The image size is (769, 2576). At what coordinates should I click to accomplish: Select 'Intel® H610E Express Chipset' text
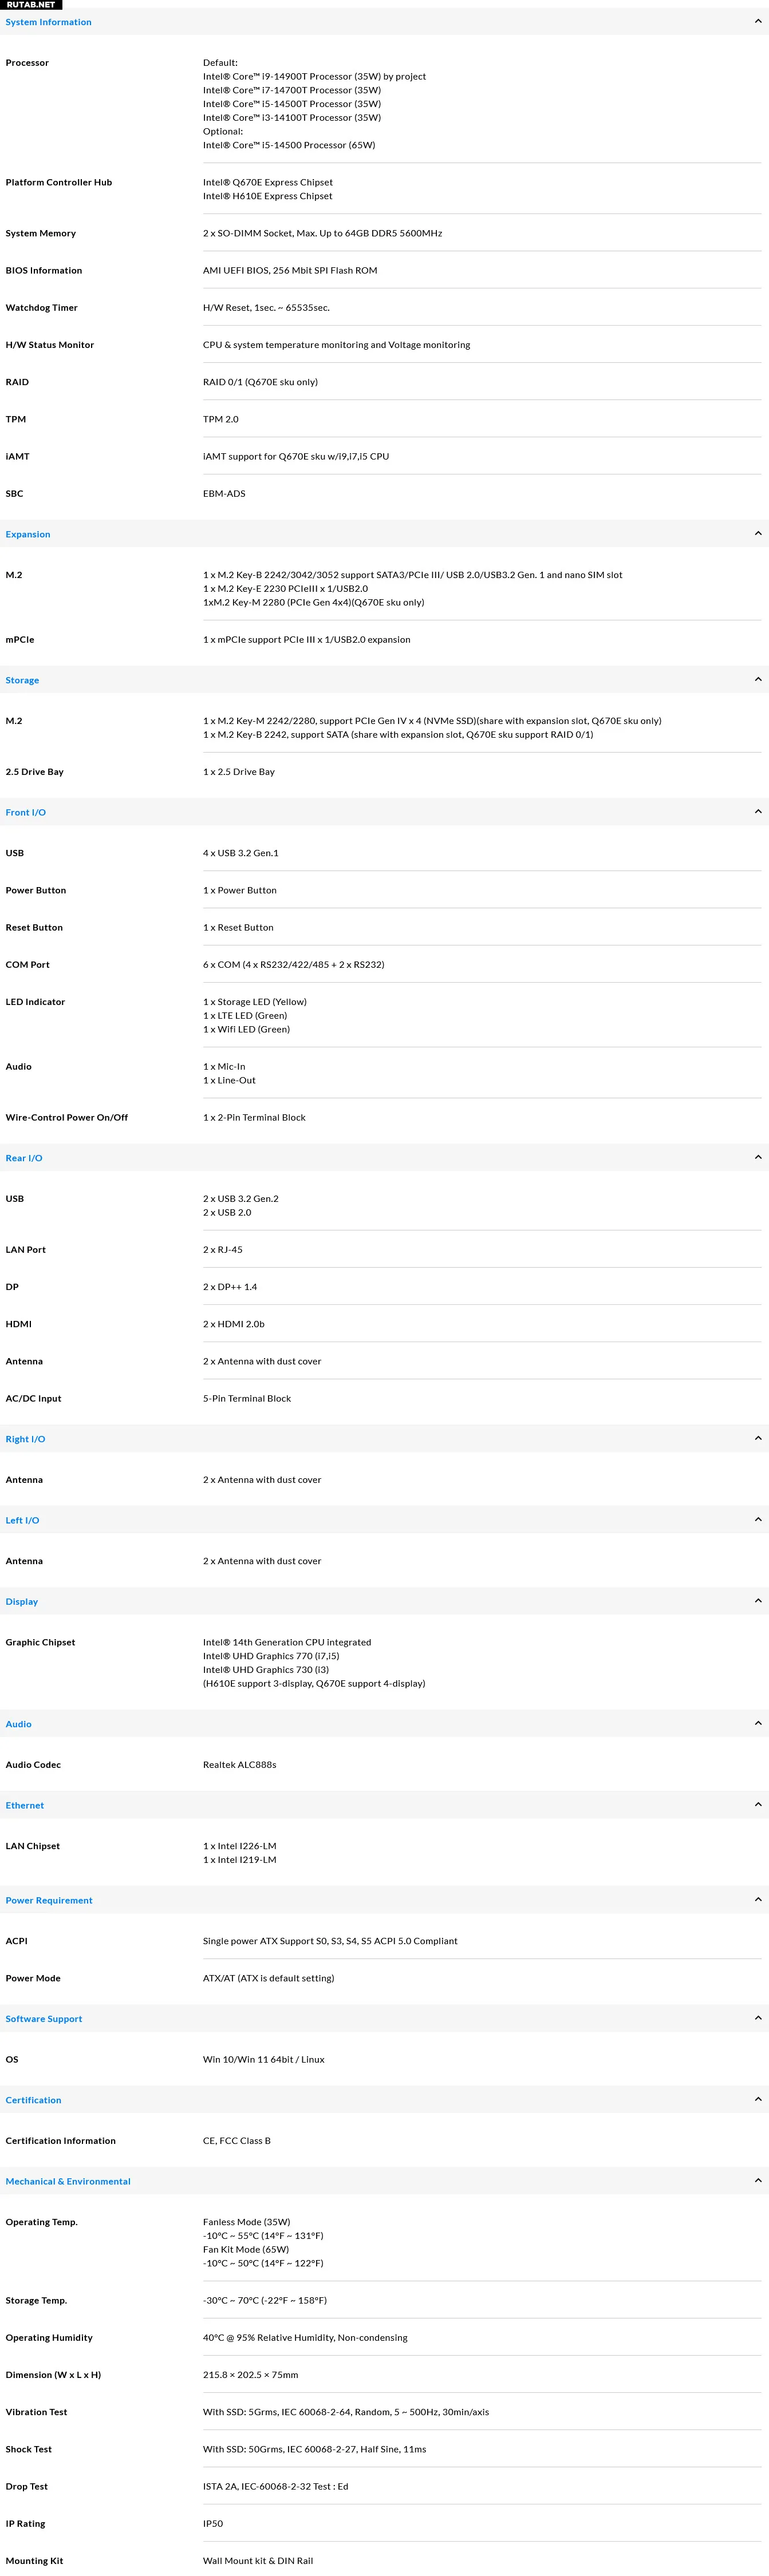coord(268,196)
